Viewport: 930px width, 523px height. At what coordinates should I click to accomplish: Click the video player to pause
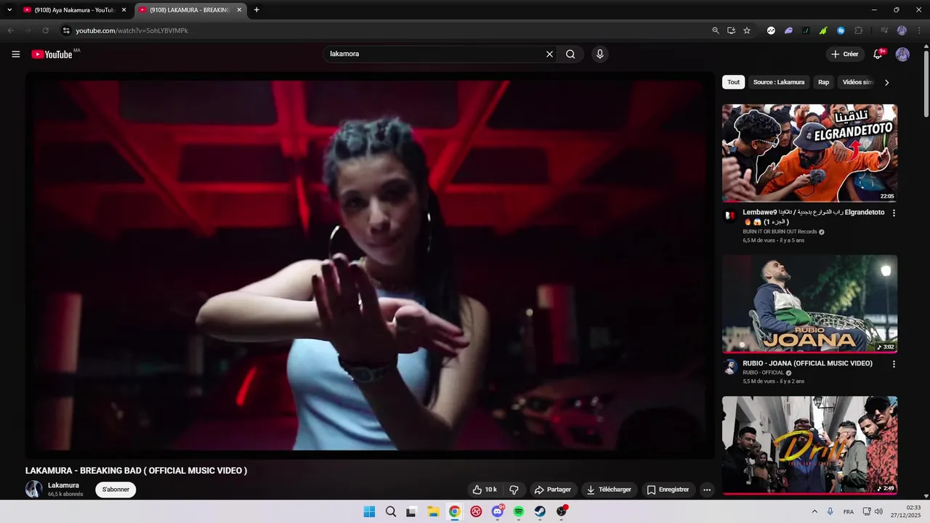coord(370,265)
